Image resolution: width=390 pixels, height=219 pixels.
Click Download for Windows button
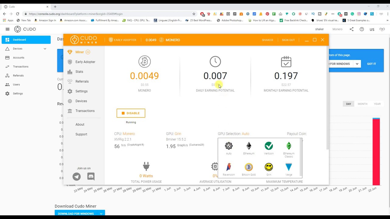click(x=76, y=214)
